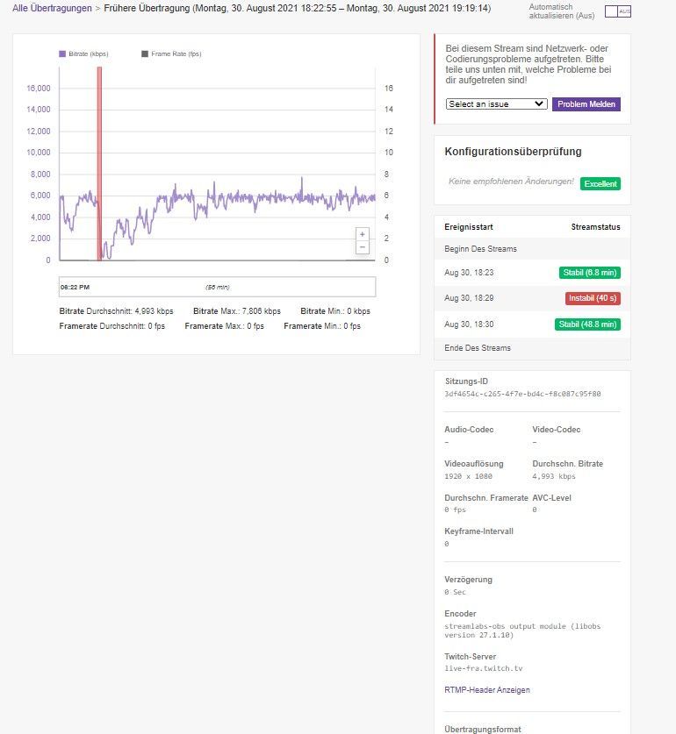Toggle the Bitrate (kbps) legend entry
676x734 pixels.
coord(83,53)
